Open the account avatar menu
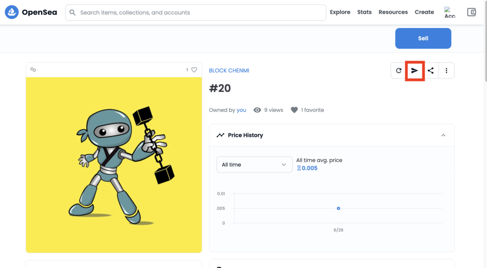Image resolution: width=487 pixels, height=268 pixels. coord(449,12)
